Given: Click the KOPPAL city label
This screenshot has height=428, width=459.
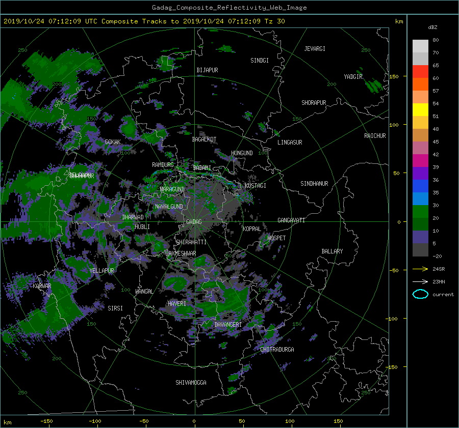Looking at the screenshot, I should click(252, 229).
